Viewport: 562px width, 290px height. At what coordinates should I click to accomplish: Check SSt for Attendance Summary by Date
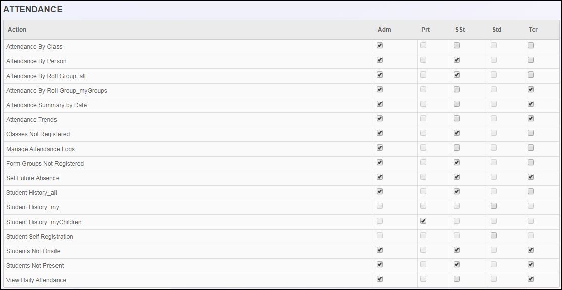456,104
